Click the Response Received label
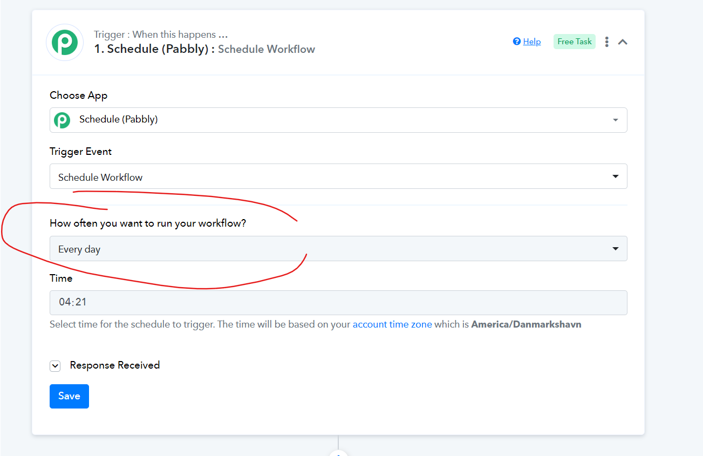Image resolution: width=703 pixels, height=456 pixels. [115, 365]
